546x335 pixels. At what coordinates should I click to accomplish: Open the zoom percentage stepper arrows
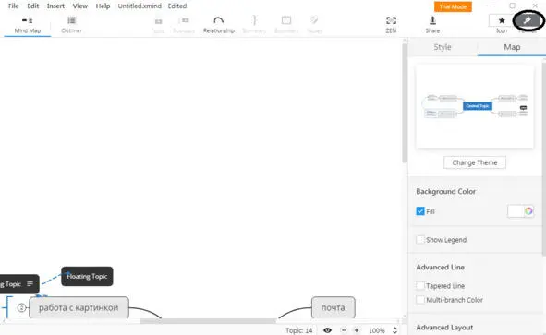[394, 330]
